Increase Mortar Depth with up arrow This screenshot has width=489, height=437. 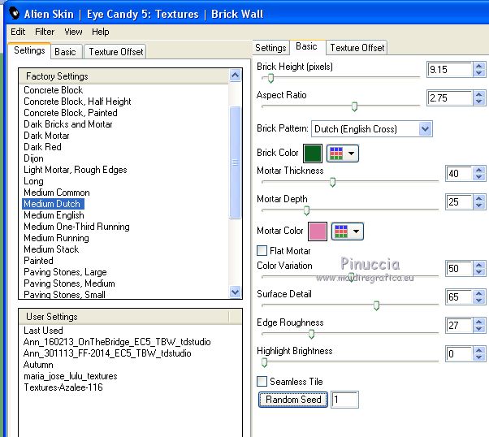pos(479,198)
